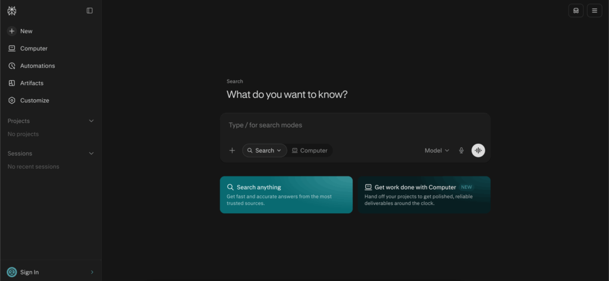
Task: Collapse the sidebar with the panel icon
Action: click(x=90, y=11)
